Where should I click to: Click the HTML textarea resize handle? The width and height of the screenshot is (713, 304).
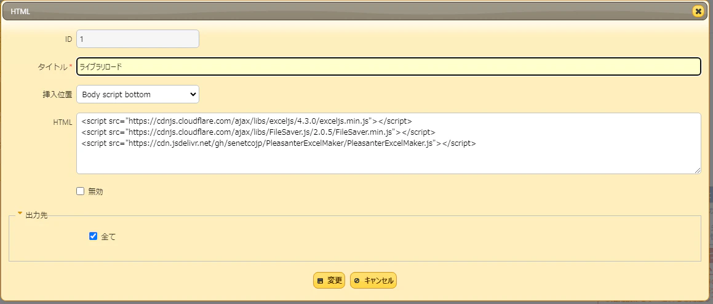click(x=698, y=170)
